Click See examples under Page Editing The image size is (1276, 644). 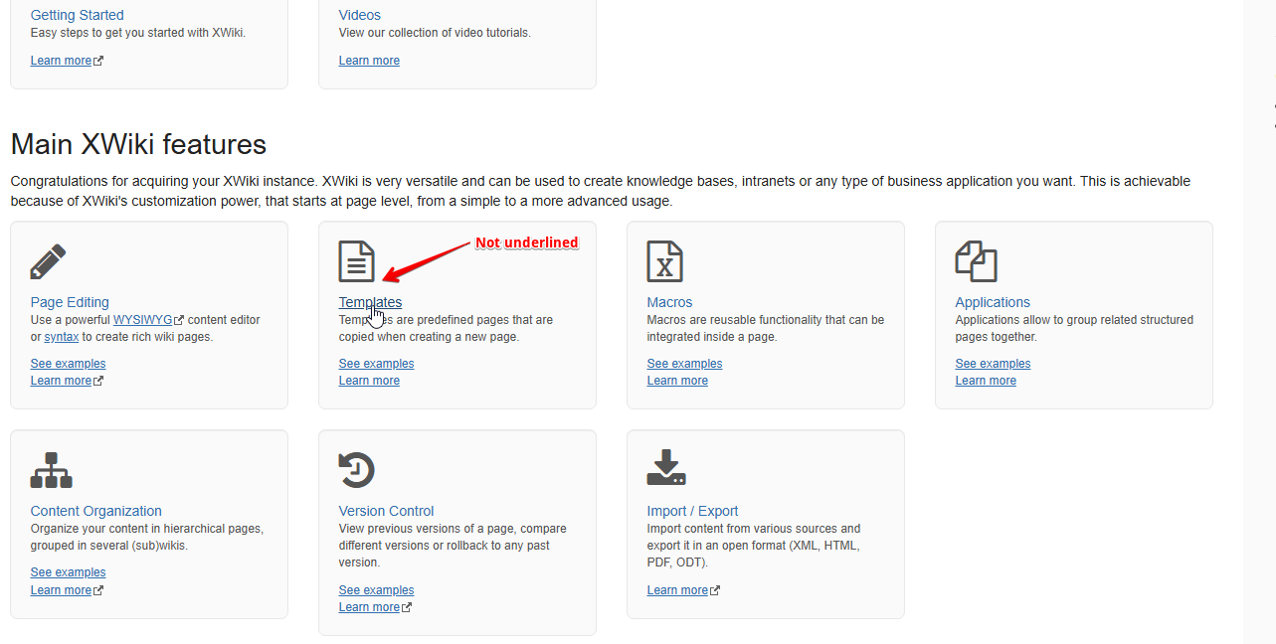coord(68,364)
